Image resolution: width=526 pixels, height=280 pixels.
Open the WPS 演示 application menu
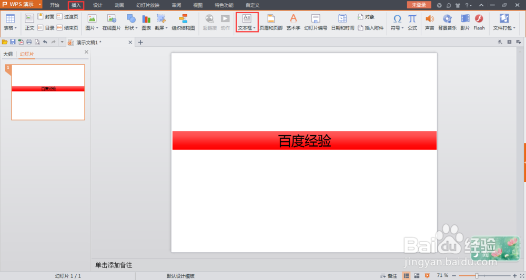[21, 5]
